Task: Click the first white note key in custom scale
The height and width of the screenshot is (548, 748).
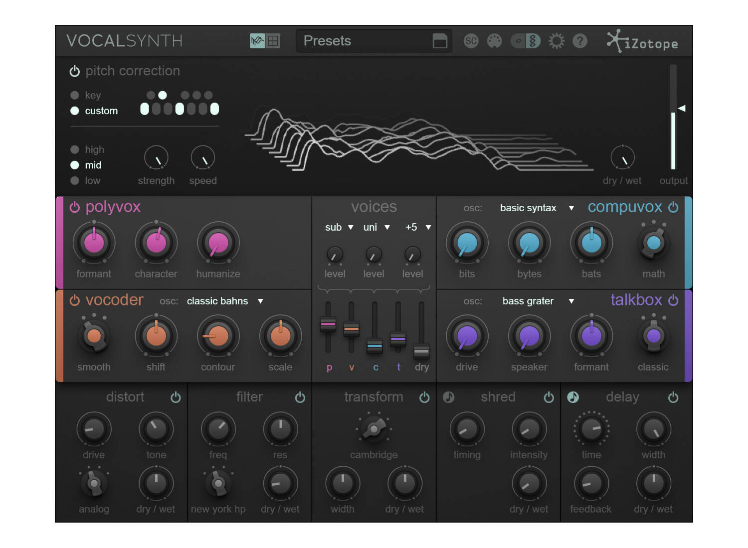Action: click(145, 109)
